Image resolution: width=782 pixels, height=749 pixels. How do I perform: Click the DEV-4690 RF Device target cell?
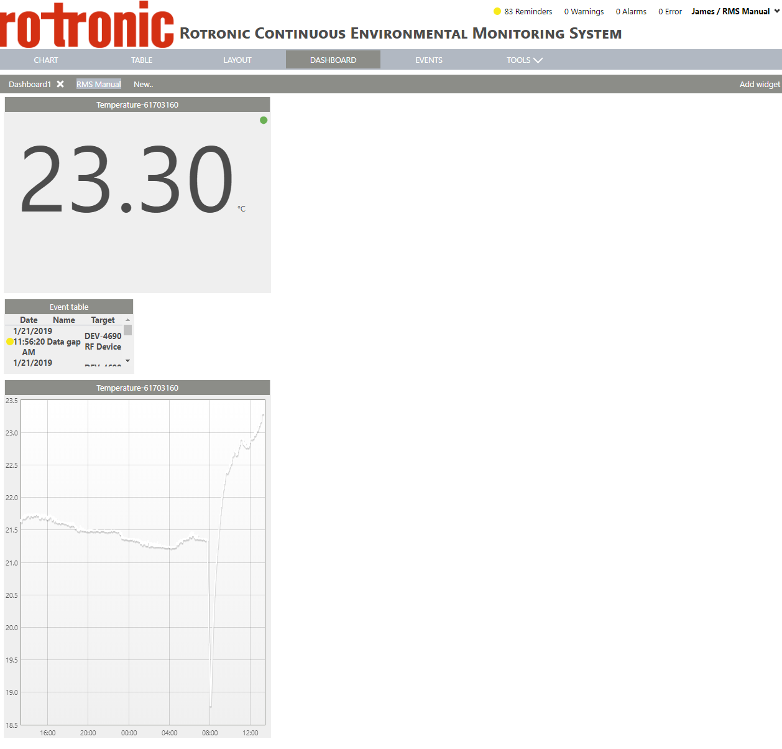(x=103, y=342)
